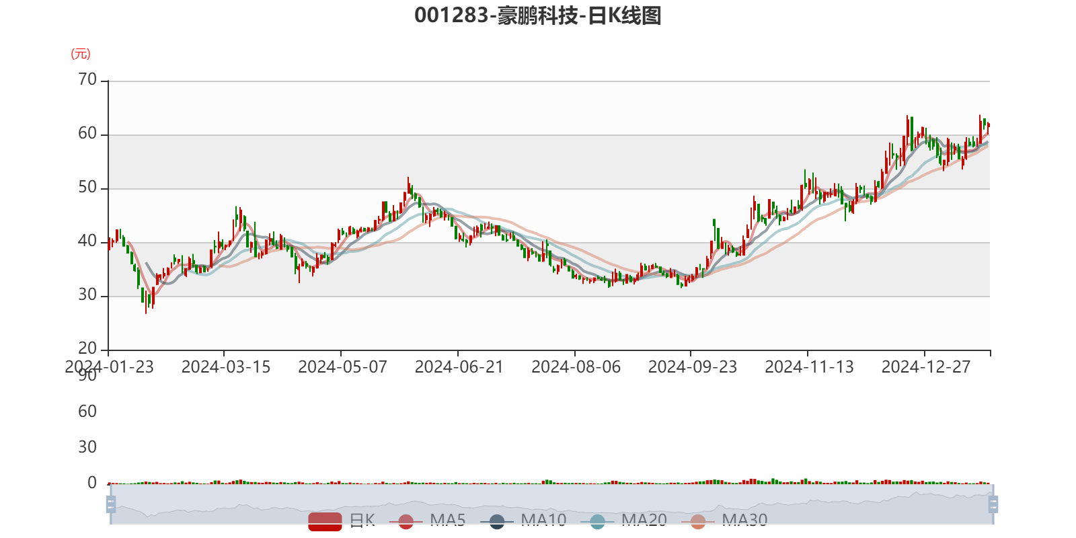Screen dimensions: 1076x538
Task: Click the data zoom overview strip
Action: pyautogui.click(x=552, y=504)
